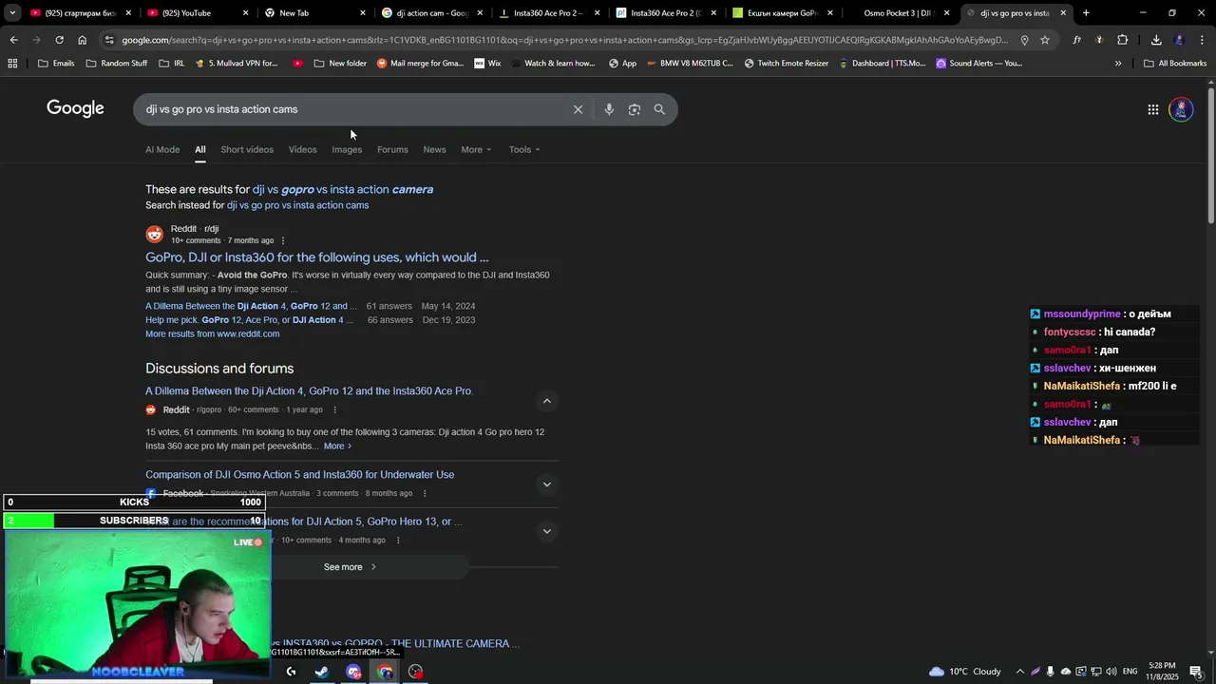
Task: Select the Forums search tab
Action: pos(392,150)
